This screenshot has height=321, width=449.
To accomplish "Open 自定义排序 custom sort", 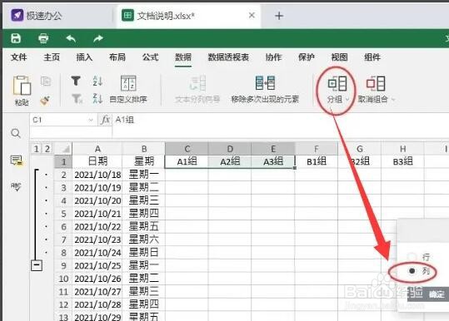I will point(128,90).
